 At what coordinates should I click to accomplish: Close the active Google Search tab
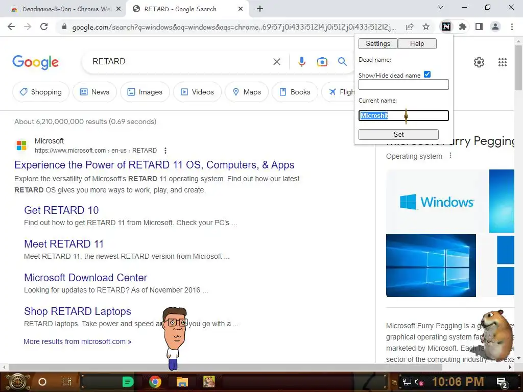[241, 9]
